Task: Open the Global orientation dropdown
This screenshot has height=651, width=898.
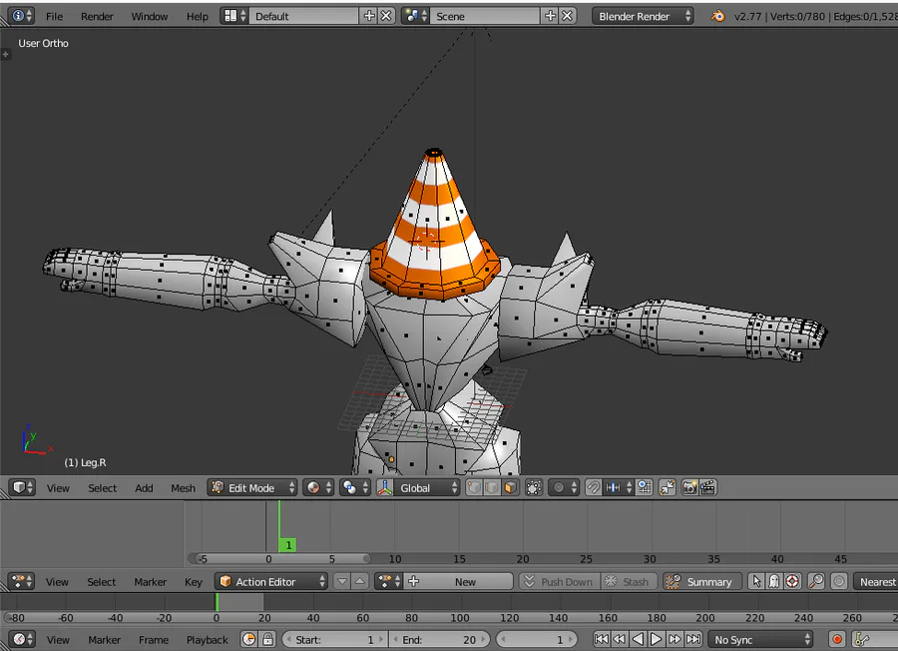Action: (427, 487)
